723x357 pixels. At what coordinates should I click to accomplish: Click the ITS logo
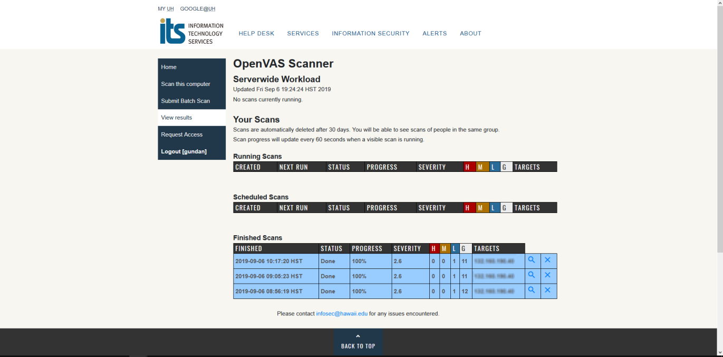click(x=191, y=32)
